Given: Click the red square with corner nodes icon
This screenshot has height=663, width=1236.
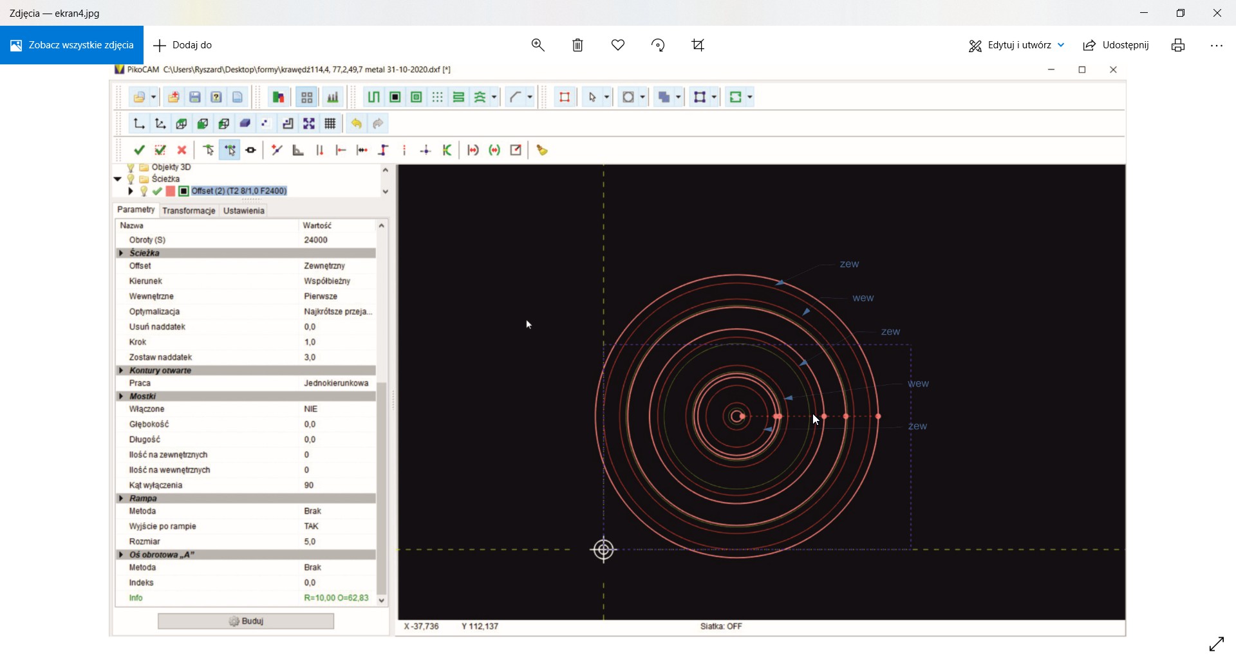Looking at the screenshot, I should 565,98.
